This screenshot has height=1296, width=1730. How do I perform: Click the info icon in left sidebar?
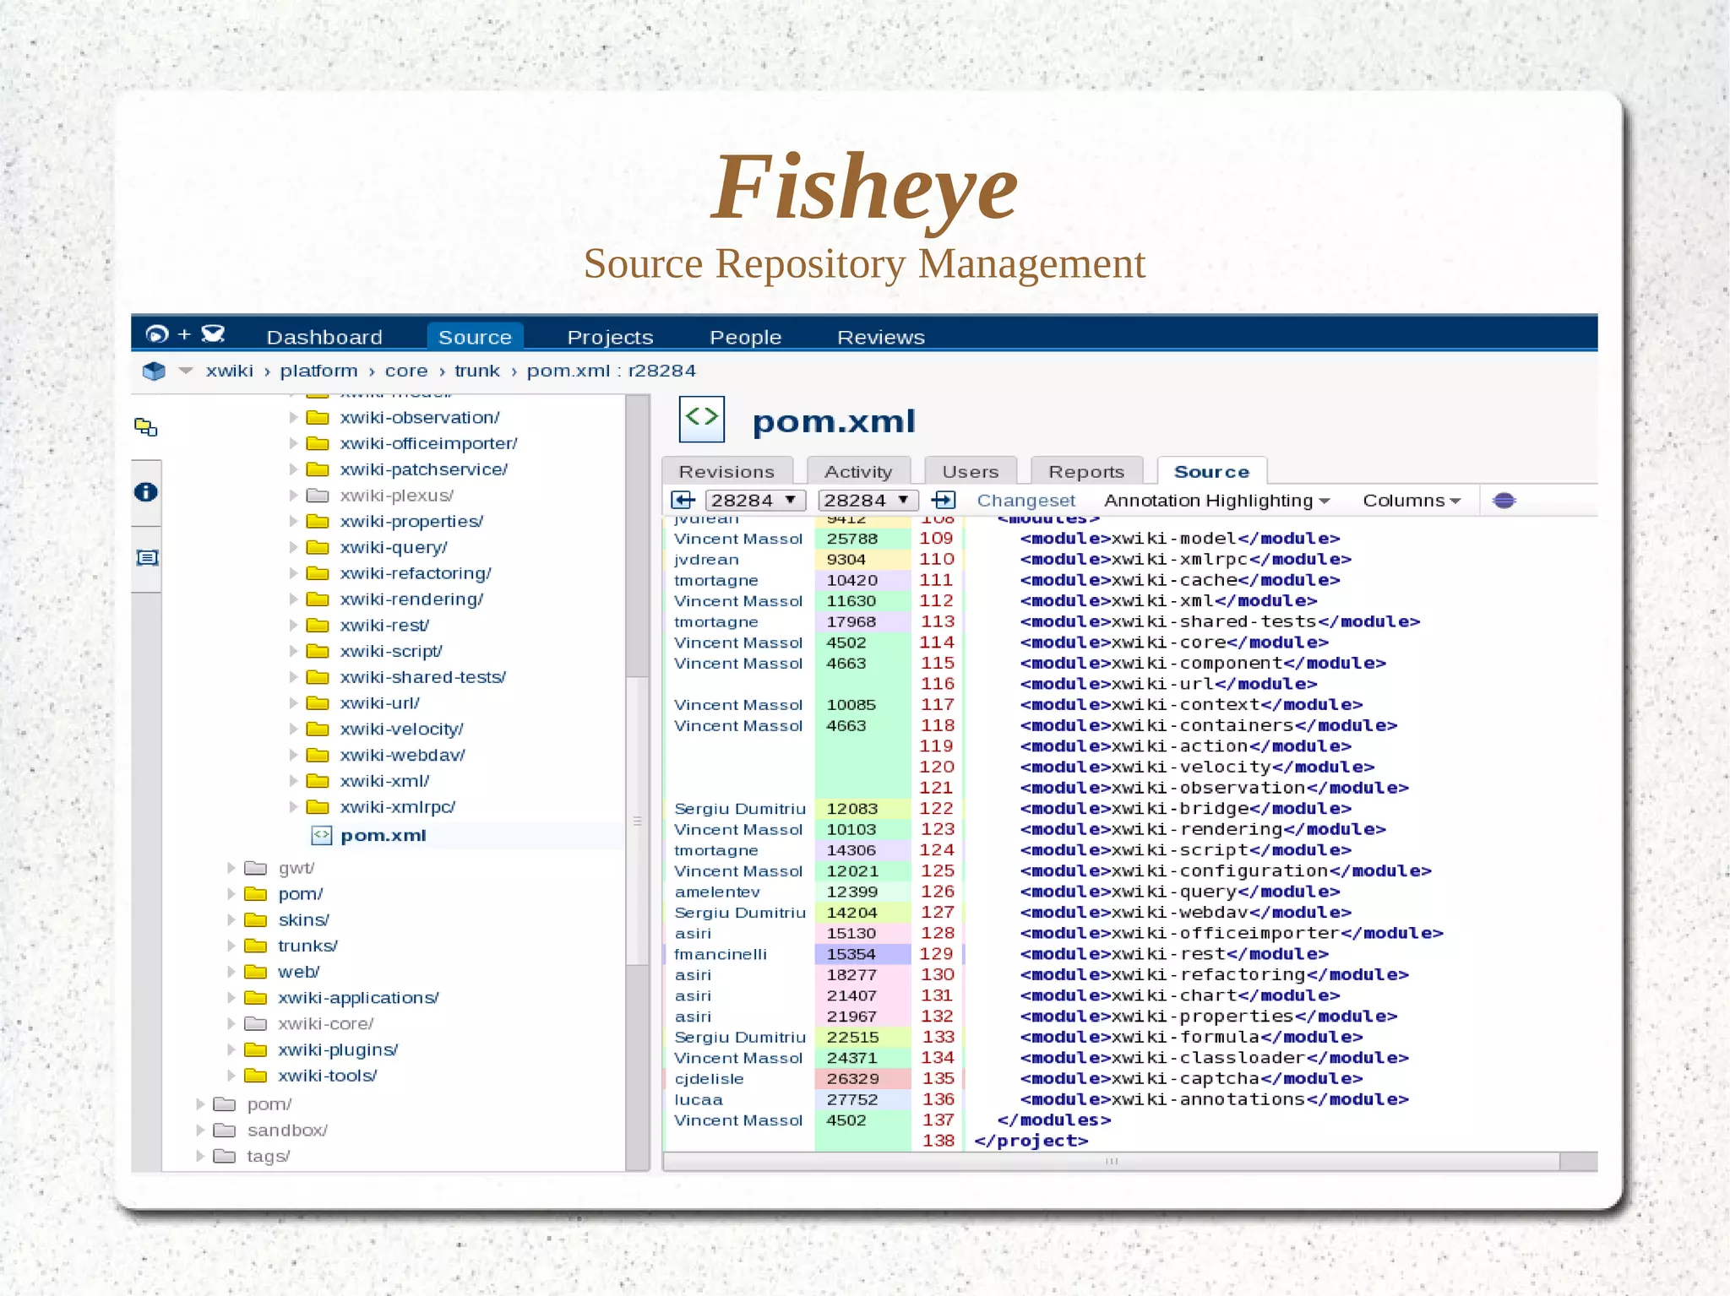click(146, 492)
